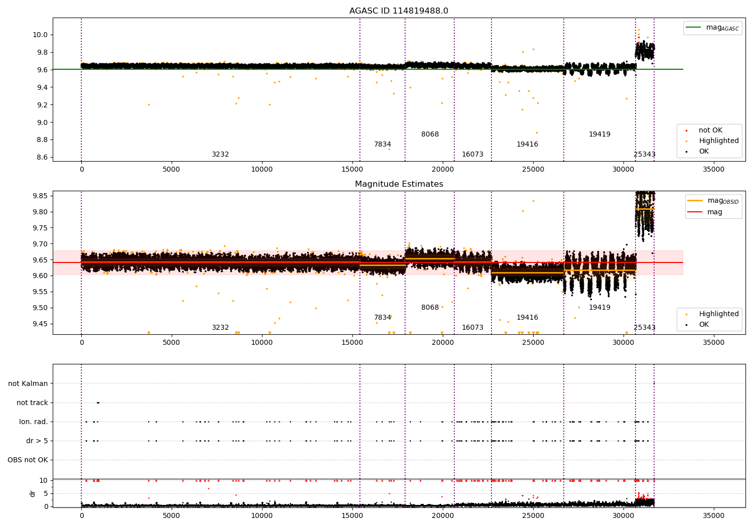
Task: Click the 10.0 y-axis tick in the AGASC plot
Action: coord(41,35)
